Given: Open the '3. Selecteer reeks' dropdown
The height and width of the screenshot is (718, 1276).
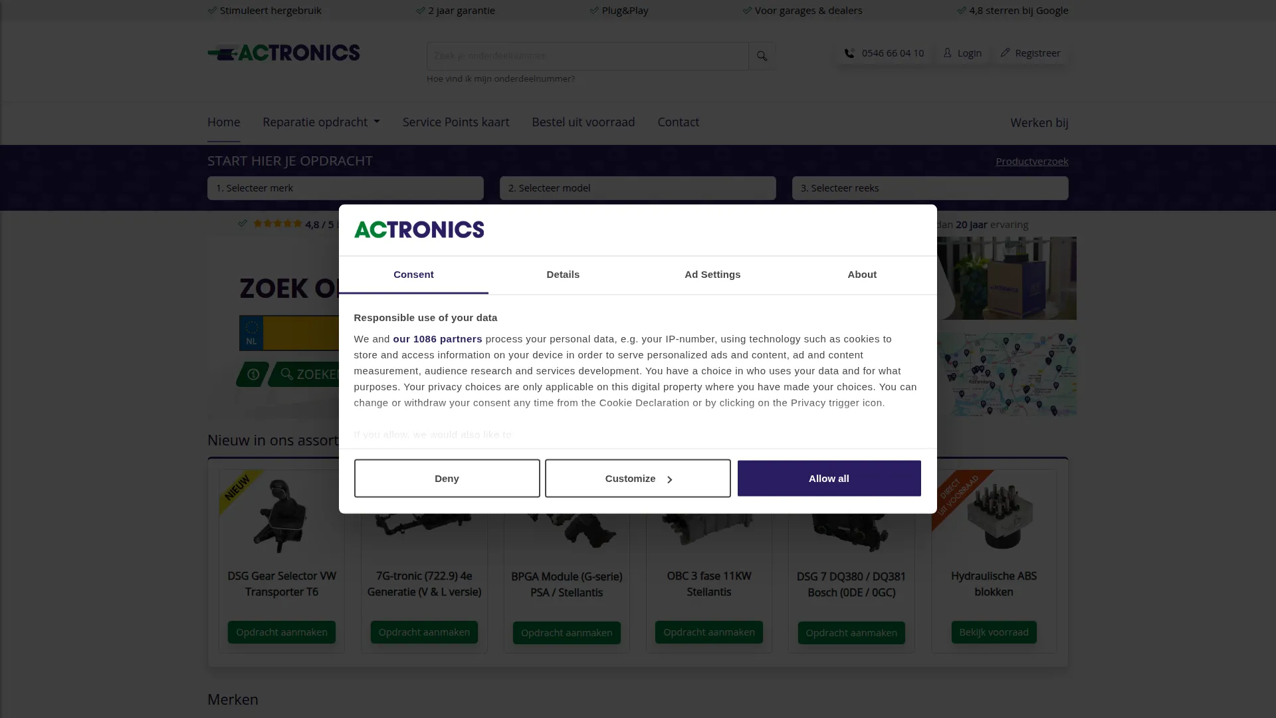Looking at the screenshot, I should (930, 188).
